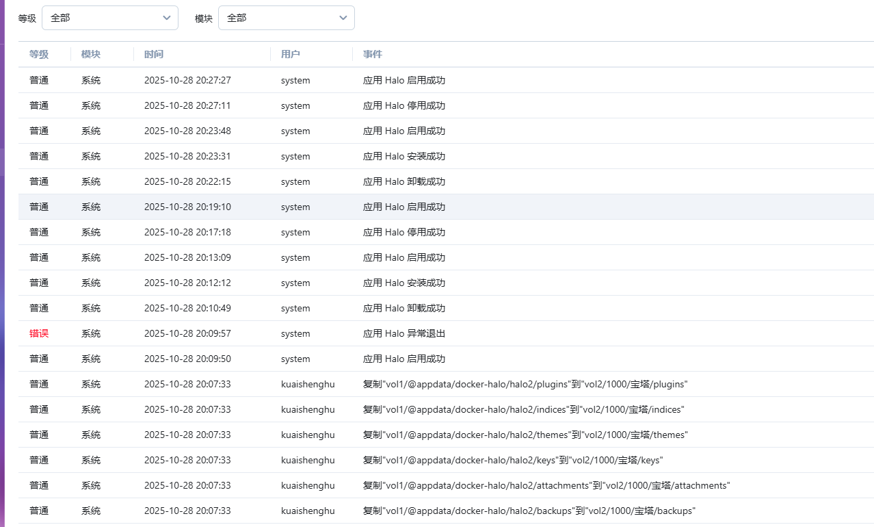The image size is (874, 527).
Task: Click 应用 Halo 启用成功 at 20:09:50
Action: pos(404,359)
